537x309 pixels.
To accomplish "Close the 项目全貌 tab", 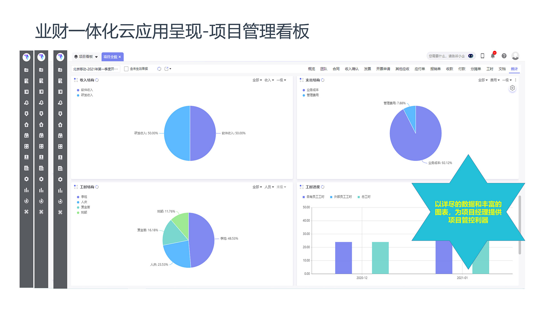I will [x=120, y=57].
